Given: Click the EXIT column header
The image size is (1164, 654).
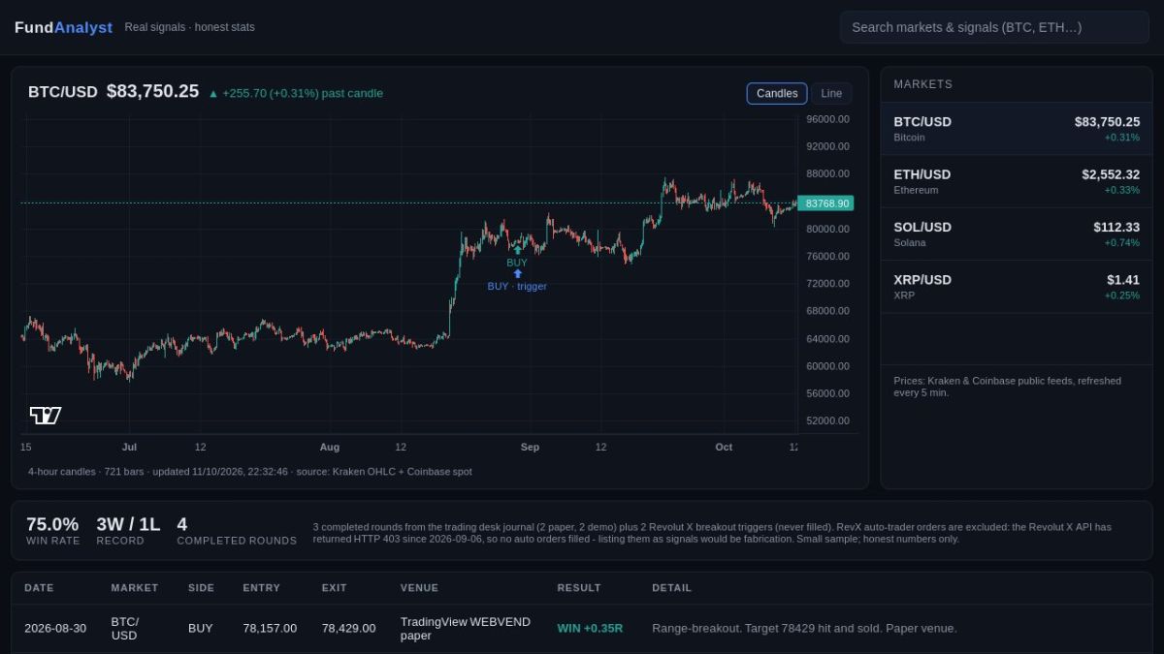Looking at the screenshot, I should (x=335, y=588).
